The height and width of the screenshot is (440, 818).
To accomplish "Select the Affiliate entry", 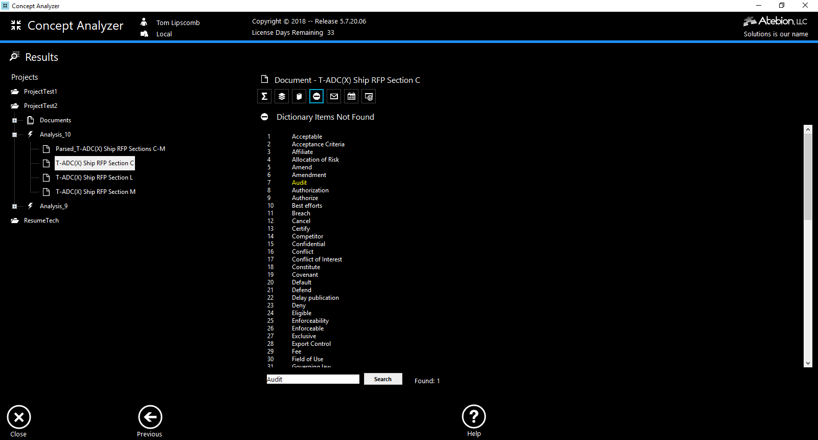I will 302,152.
